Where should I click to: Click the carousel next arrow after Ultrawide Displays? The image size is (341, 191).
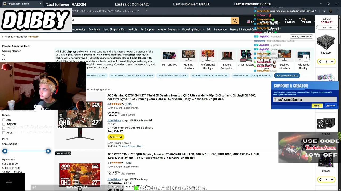click(x=306, y=58)
